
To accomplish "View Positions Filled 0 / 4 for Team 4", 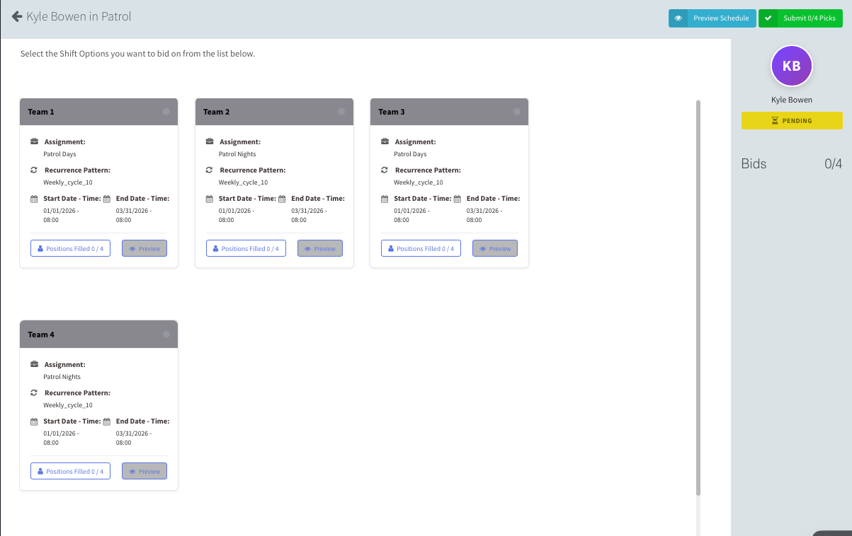I will pos(70,471).
